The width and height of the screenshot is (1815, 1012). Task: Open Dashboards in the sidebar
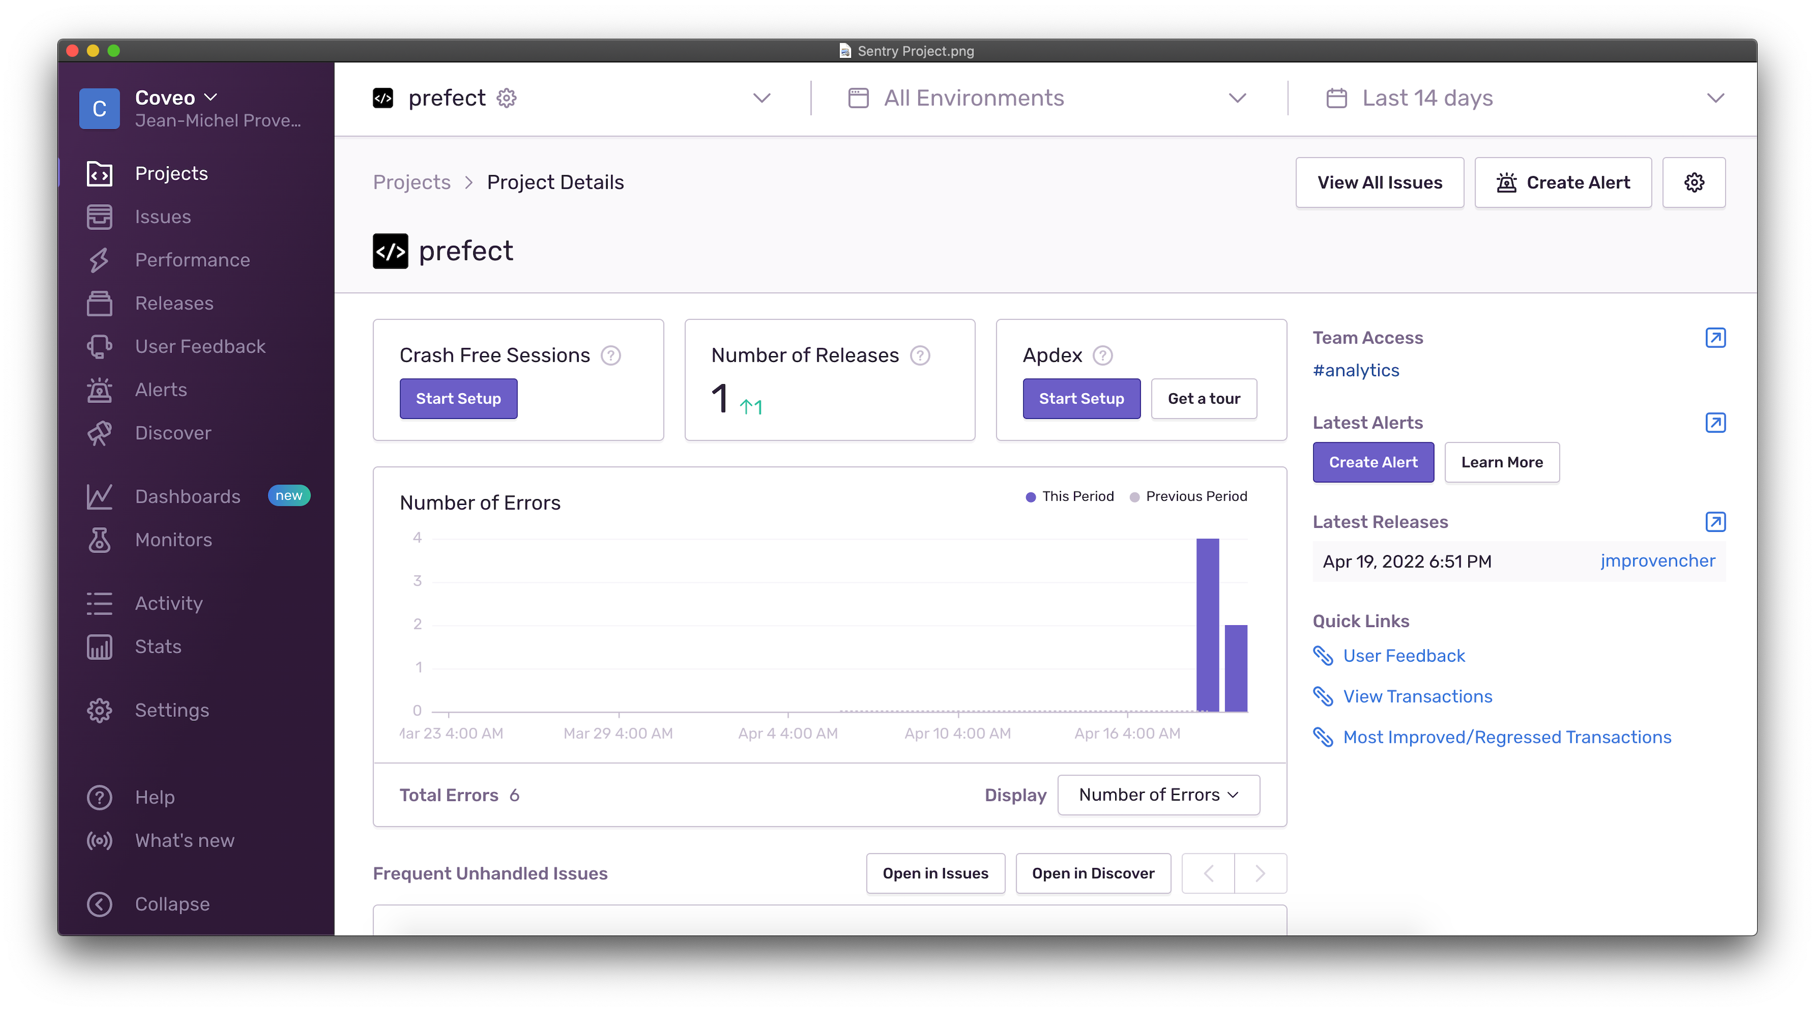click(x=188, y=496)
